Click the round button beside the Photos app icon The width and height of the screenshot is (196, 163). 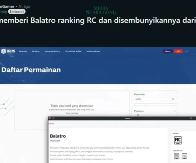pyautogui.click(x=53, y=118)
